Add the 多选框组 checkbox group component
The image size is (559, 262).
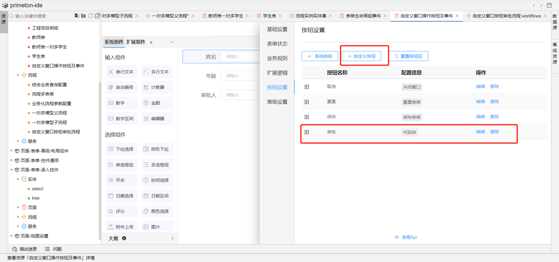pyautogui.click(x=157, y=165)
